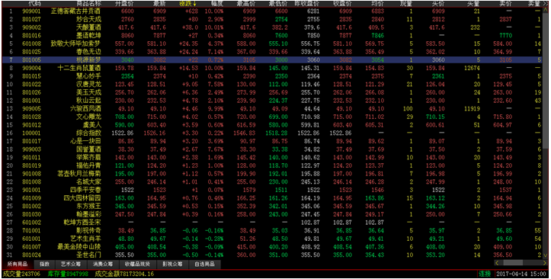Select row 正德窖藏古井贡酒
This screenshot has height=279, width=551.
pyautogui.click(x=272, y=11)
